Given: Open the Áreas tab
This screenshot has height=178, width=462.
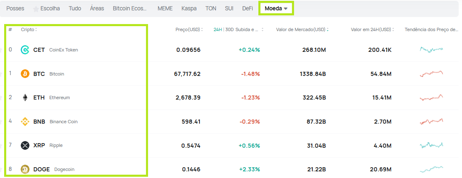Looking at the screenshot, I should (97, 9).
